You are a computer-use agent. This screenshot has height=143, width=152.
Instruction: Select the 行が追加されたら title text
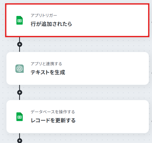click(51, 24)
